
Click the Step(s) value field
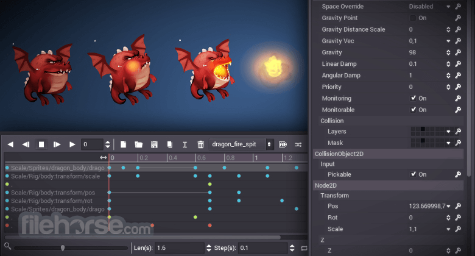tap(262, 248)
